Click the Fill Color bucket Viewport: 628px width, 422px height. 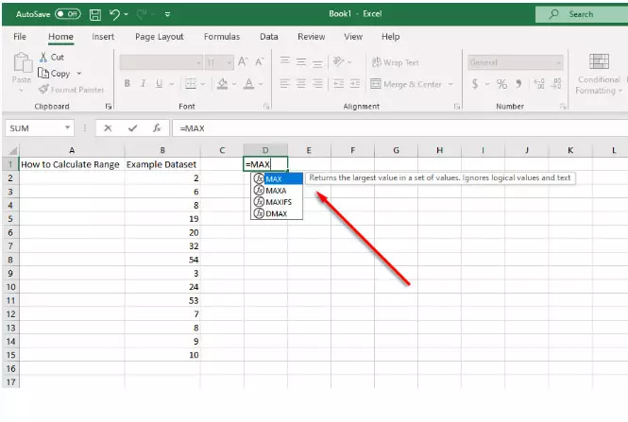tap(223, 84)
